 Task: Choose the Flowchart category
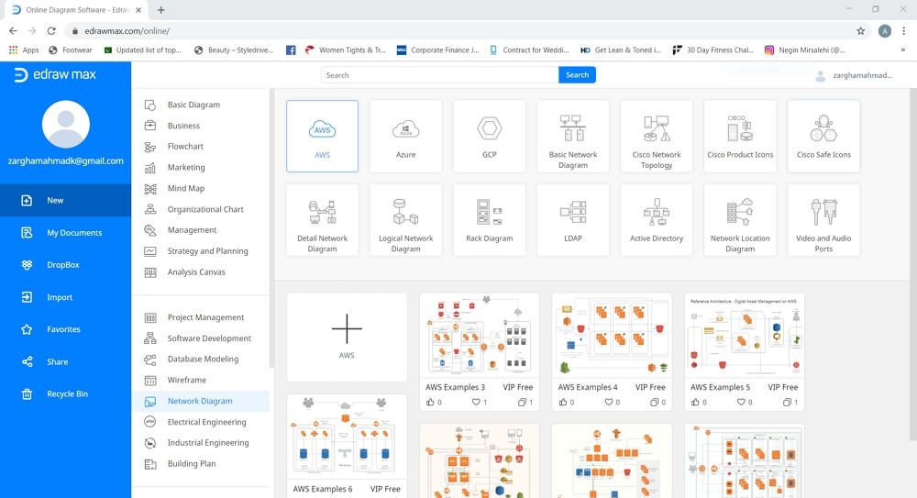pyautogui.click(x=201, y=147)
